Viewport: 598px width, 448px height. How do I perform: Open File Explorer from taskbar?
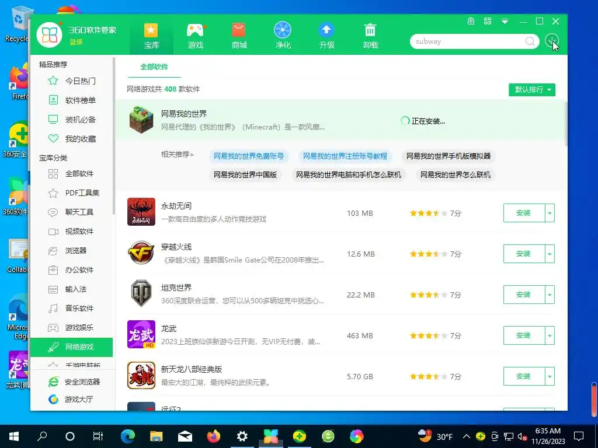156,436
